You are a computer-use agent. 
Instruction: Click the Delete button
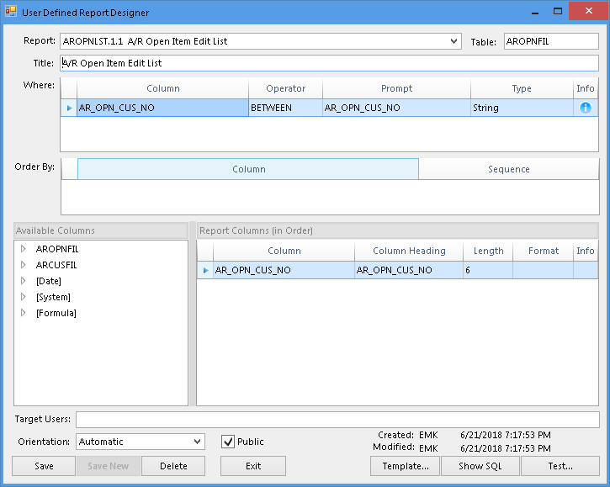coord(173,466)
